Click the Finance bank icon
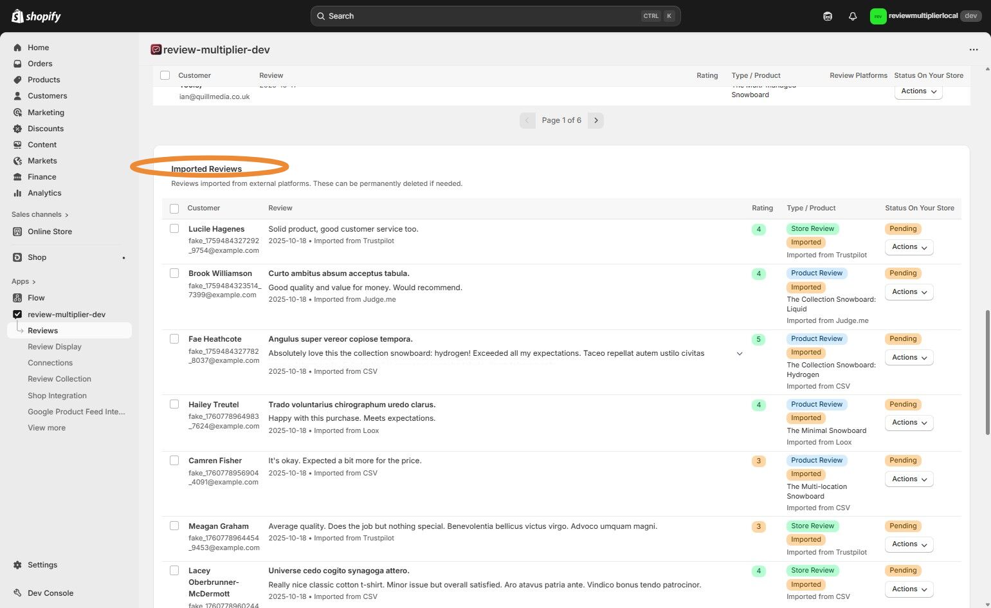This screenshot has height=608, width=991. pos(17,177)
